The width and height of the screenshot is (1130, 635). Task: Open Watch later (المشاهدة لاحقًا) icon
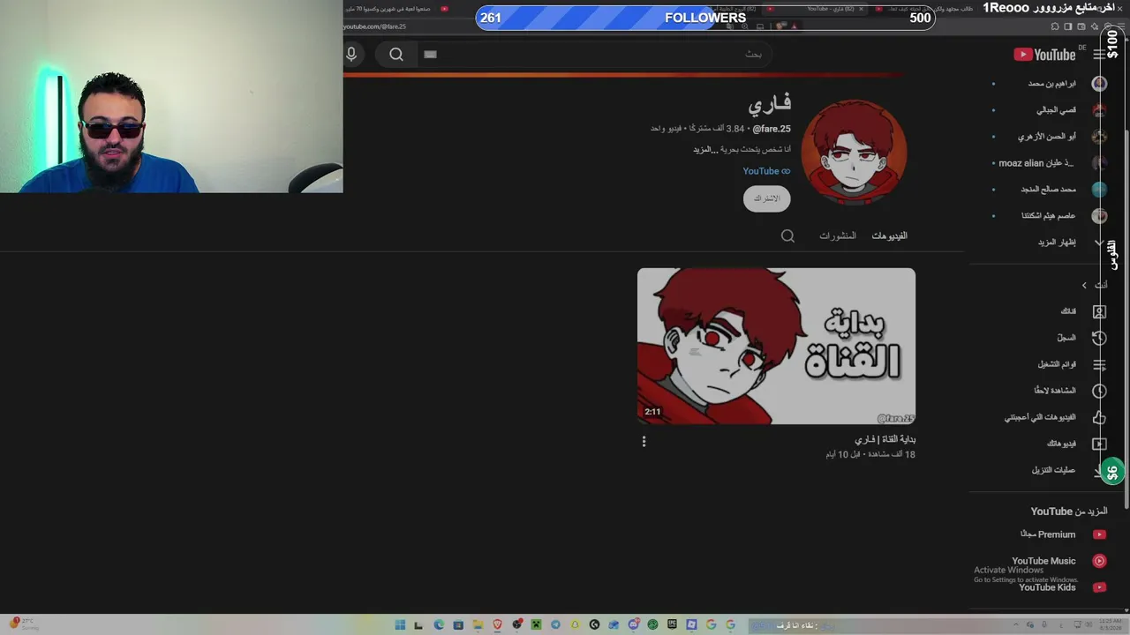pyautogui.click(x=1099, y=391)
